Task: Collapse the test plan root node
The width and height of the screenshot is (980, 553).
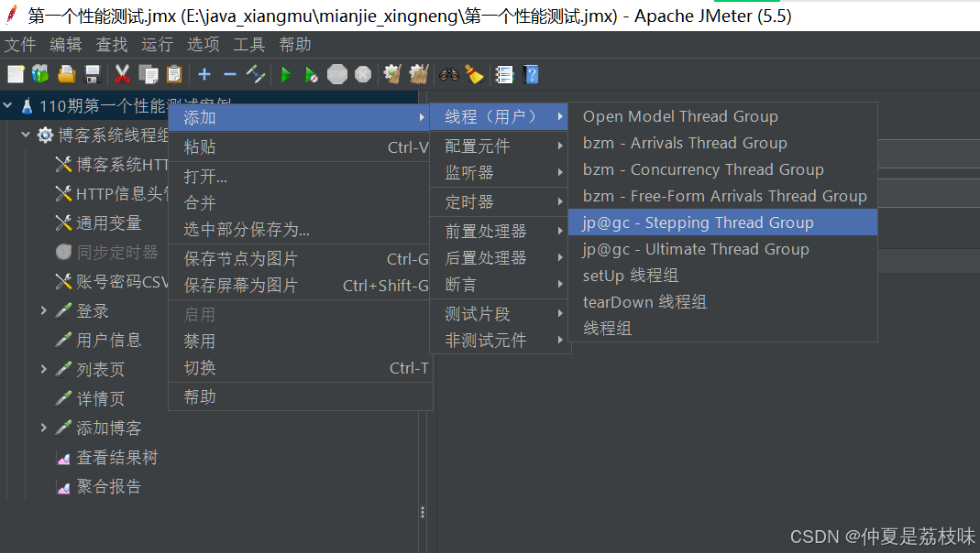Action: 7,105
